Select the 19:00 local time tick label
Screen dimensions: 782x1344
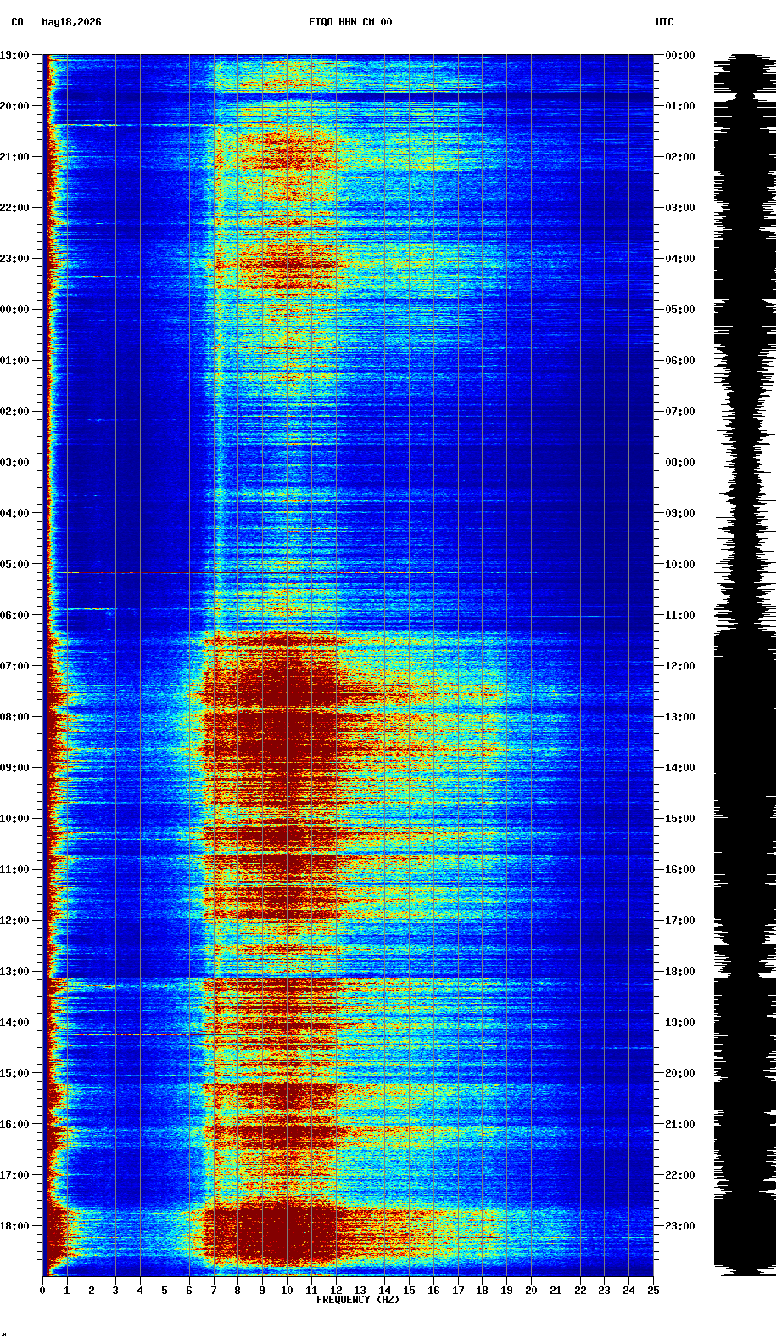point(14,55)
